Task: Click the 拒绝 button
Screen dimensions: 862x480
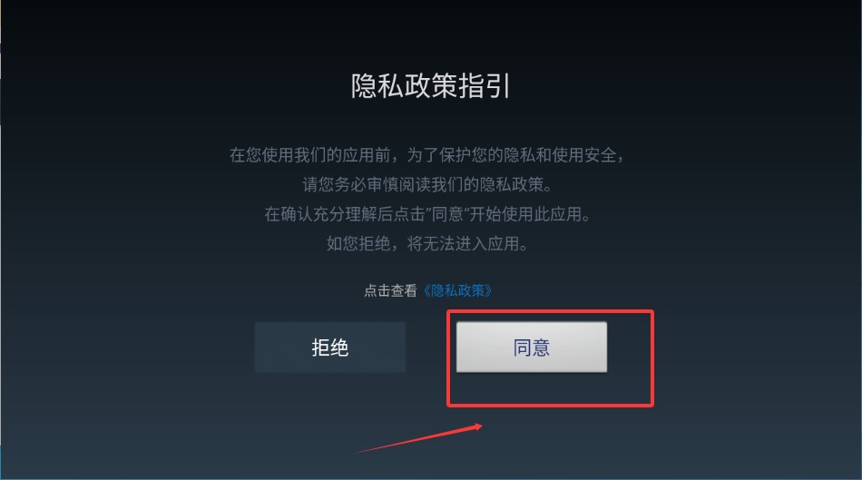Action: 330,347
